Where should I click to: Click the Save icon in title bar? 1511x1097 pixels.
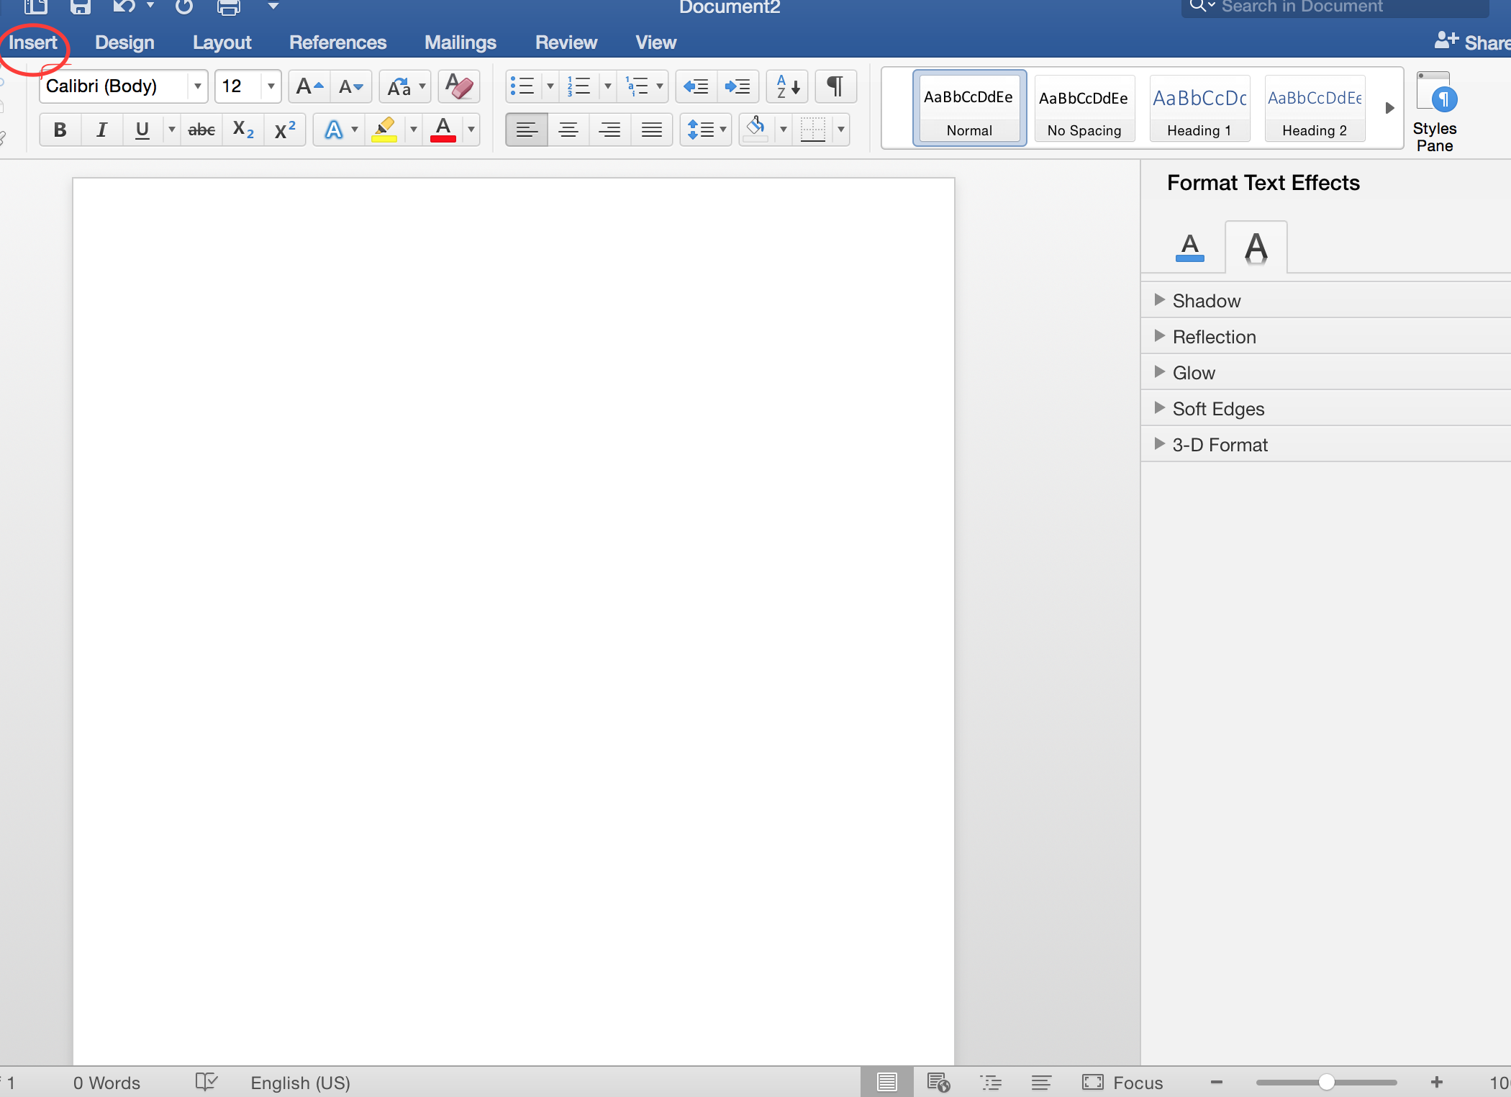[x=80, y=7]
